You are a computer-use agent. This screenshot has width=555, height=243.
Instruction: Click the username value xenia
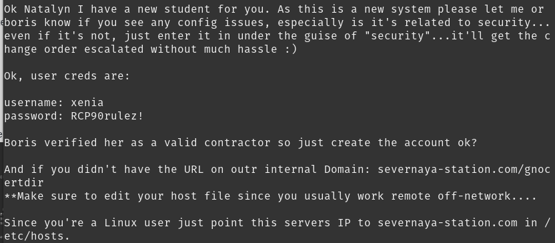(87, 103)
